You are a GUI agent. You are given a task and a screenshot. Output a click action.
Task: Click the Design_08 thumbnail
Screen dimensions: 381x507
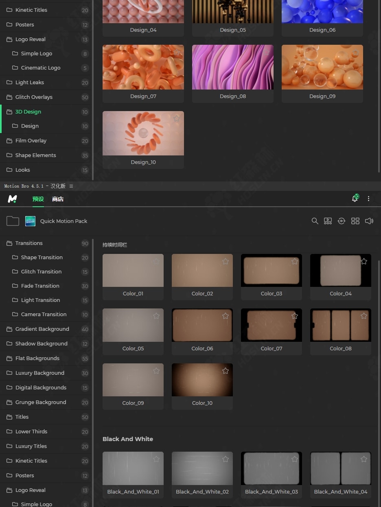(x=232, y=68)
